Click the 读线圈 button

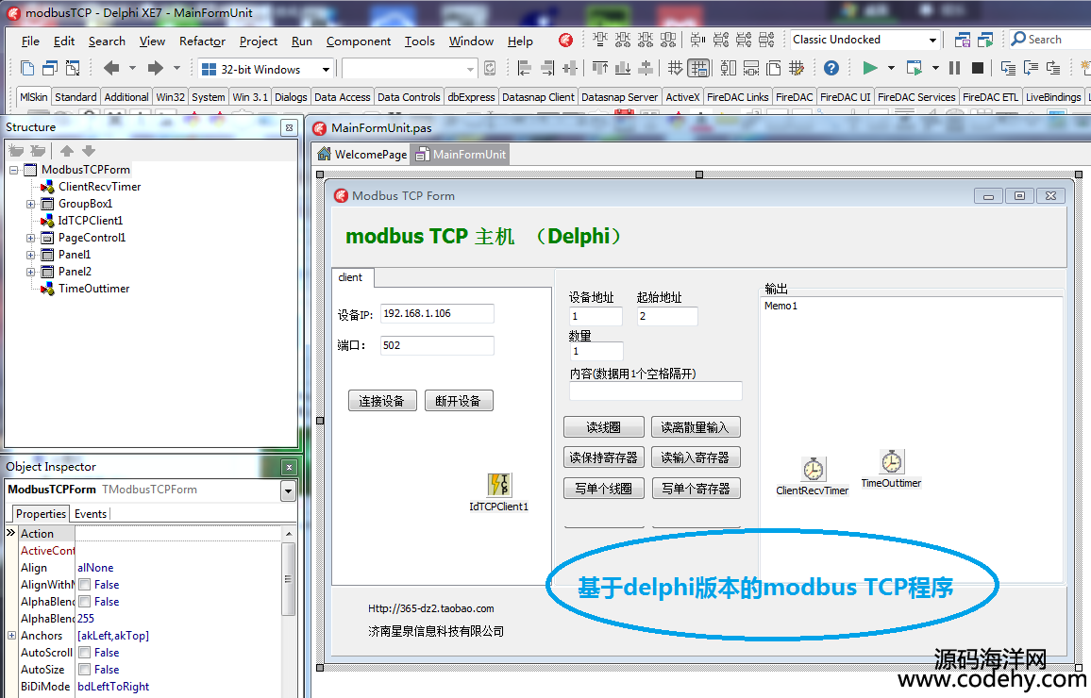(603, 427)
